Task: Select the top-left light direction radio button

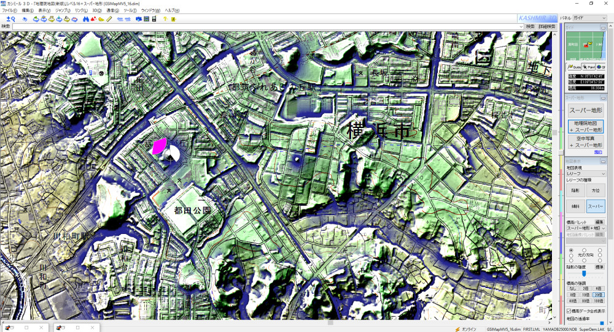Action: (x=571, y=250)
